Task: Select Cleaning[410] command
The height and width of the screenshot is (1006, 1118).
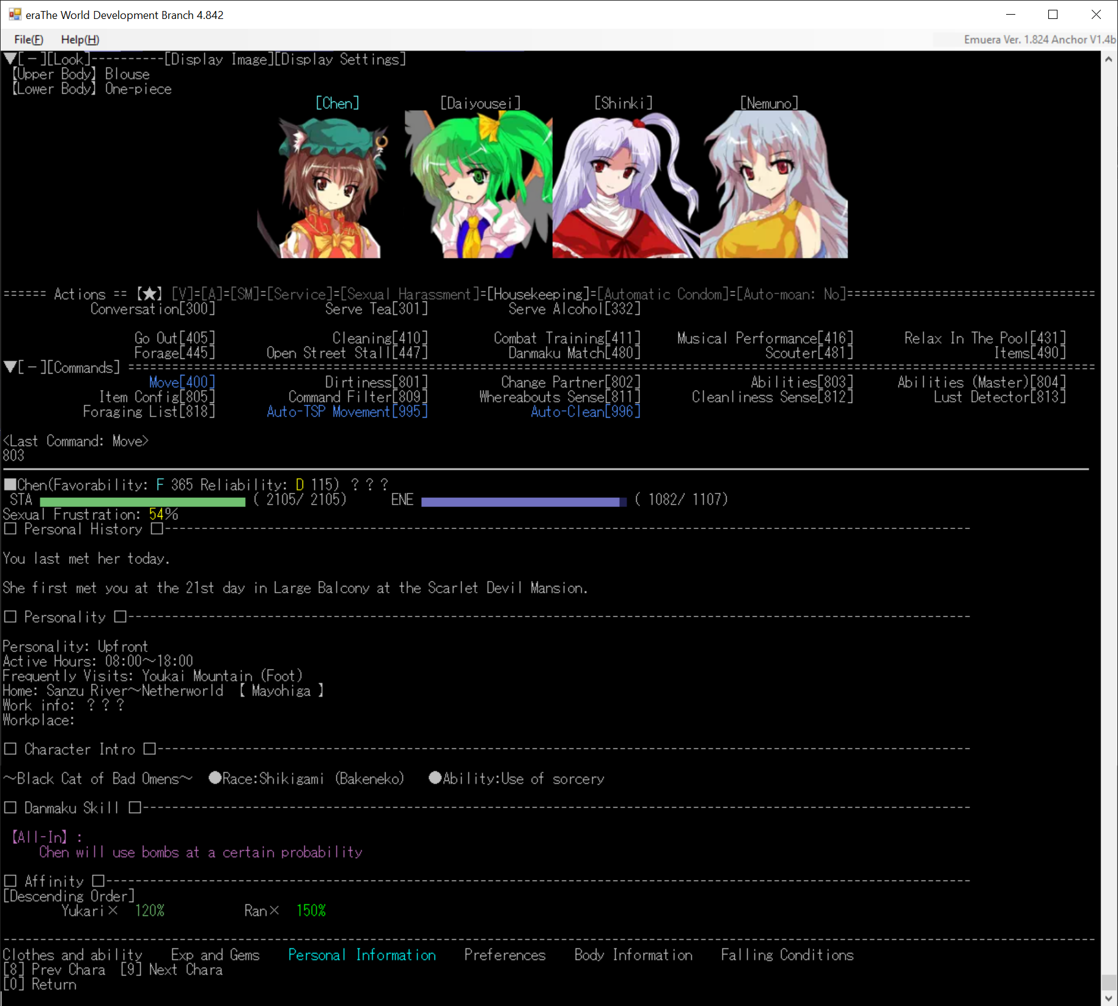Action: 380,338
